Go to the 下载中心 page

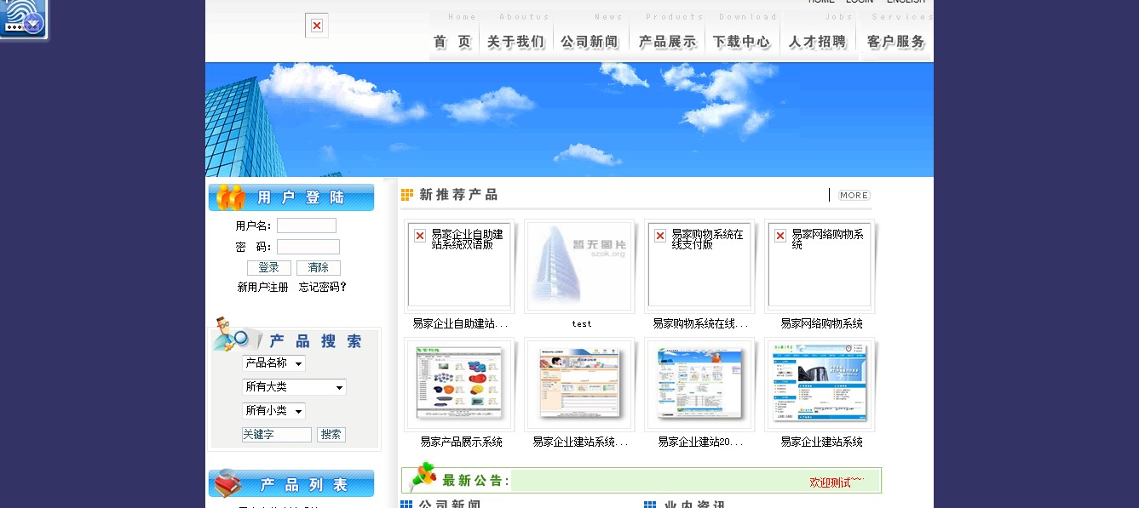pos(741,42)
